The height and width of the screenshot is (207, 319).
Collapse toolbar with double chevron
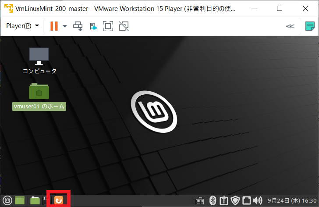(x=290, y=26)
